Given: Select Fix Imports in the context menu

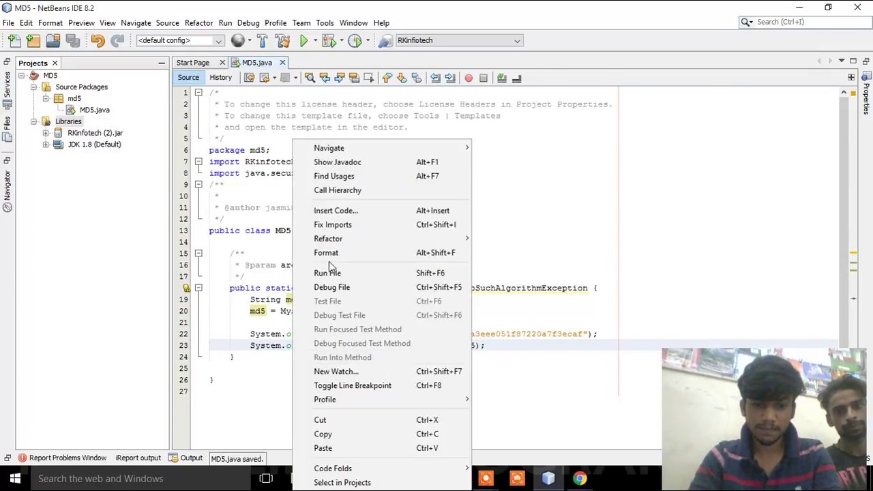Looking at the screenshot, I should [x=382, y=224].
